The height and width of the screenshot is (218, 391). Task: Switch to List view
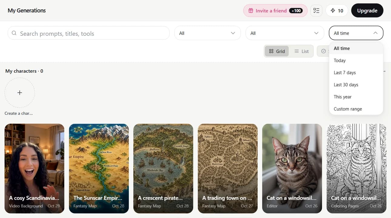point(301,51)
